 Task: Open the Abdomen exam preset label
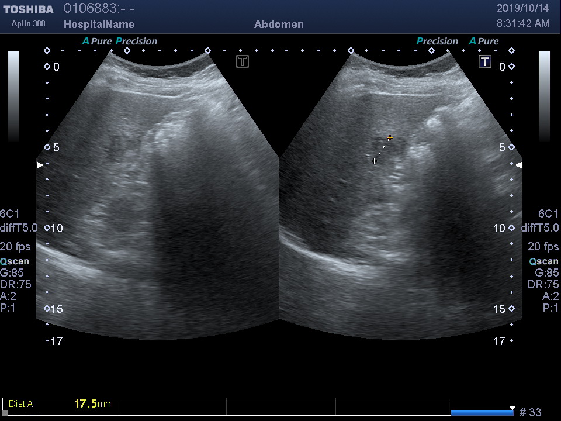(x=279, y=25)
